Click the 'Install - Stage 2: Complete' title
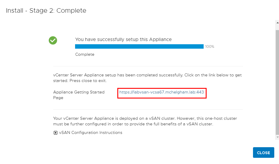Image resolution: width=279 pixels, height=164 pixels. click(x=46, y=11)
